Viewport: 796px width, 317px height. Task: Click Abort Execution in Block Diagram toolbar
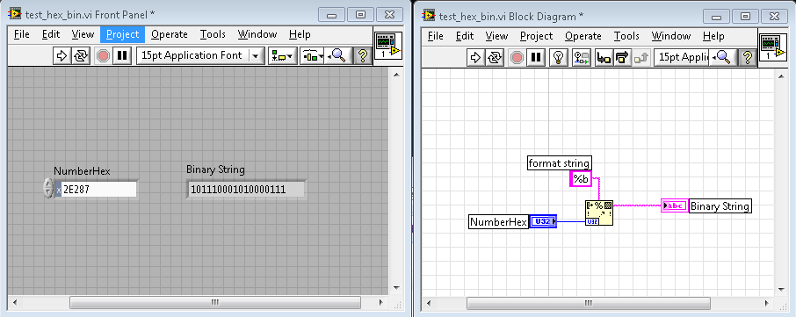pos(517,57)
